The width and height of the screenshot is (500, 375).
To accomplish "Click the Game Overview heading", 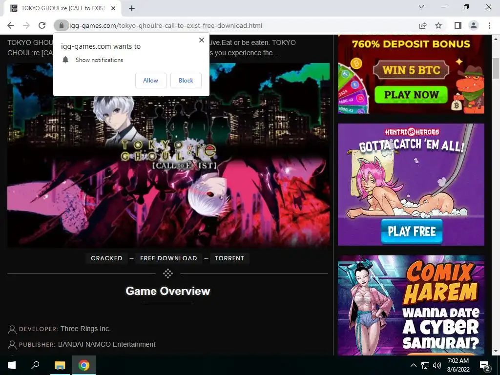I will click(x=168, y=291).
